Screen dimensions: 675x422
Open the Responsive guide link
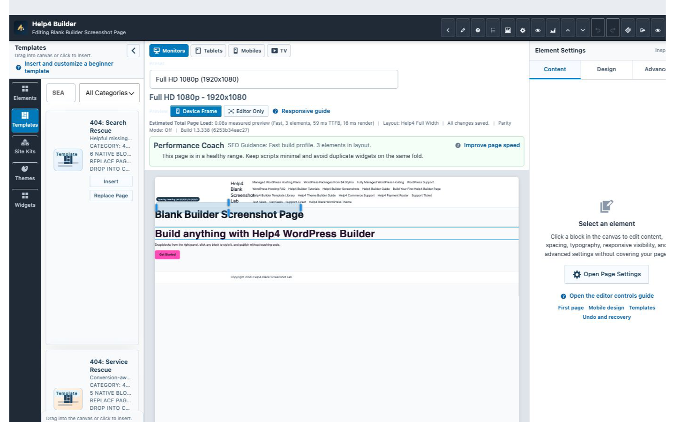305,111
